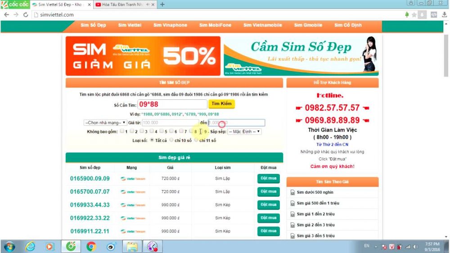
Task: Expand the 'Chọn nhà mạng' dropdown
Action: (105, 123)
